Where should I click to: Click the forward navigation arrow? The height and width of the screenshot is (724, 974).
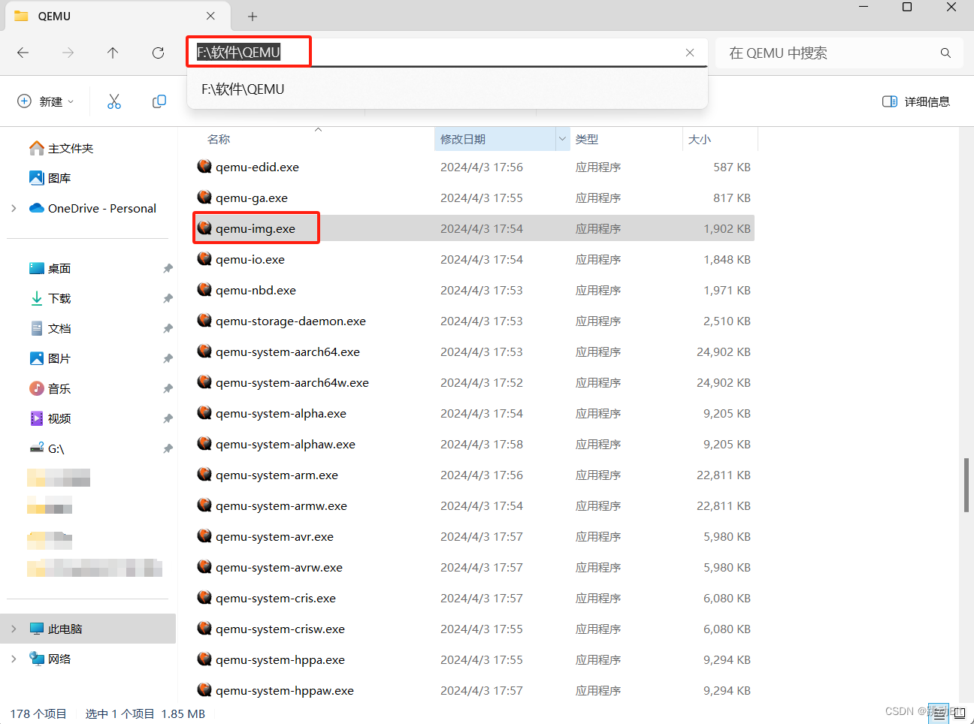point(68,53)
